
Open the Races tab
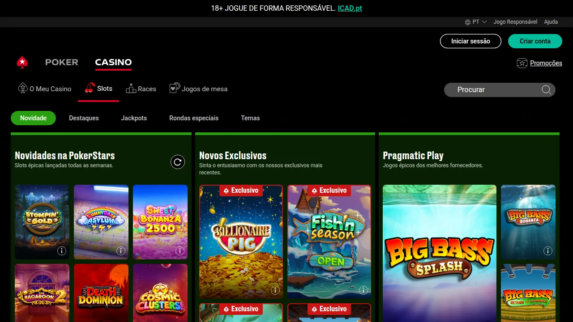141,89
